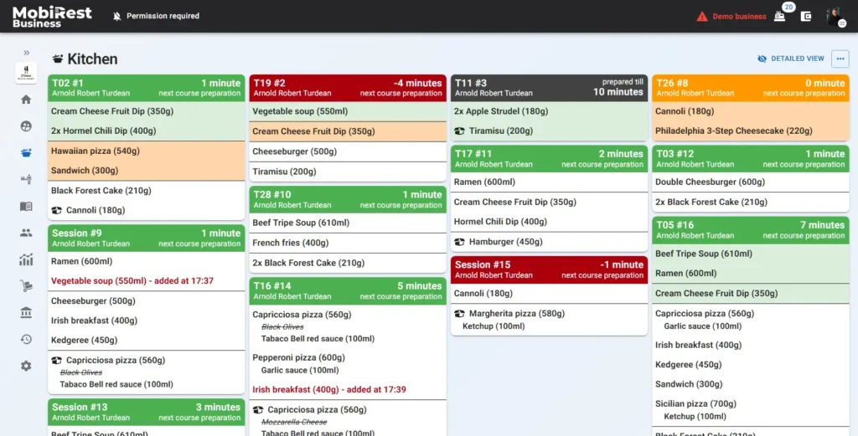Open the bank building icon in sidebar

click(x=26, y=312)
